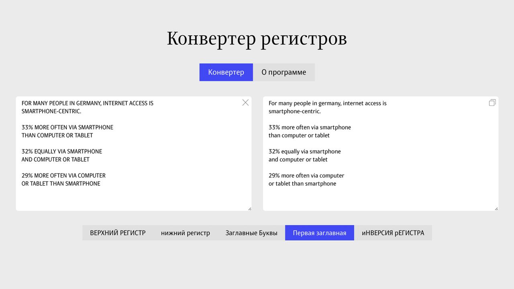This screenshot has height=289, width=514.
Task: Copy converted text using the copy icon
Action: 492,103
